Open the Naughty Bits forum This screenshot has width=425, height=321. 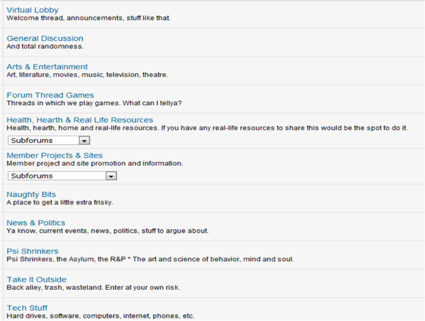[31, 195]
